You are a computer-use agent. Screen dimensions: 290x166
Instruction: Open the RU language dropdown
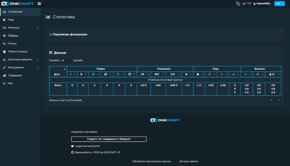[x=280, y=3]
